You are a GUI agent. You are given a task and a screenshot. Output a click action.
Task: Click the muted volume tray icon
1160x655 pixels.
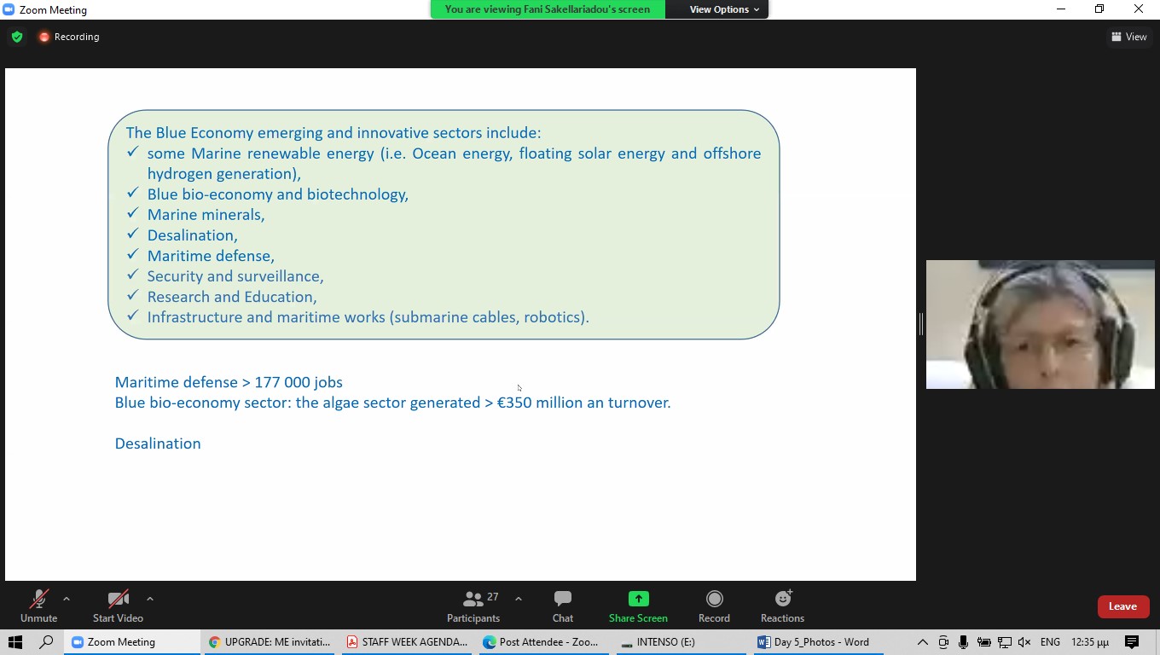pos(1025,642)
